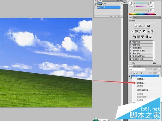162x121 pixels.
Task: Choose 背景图层... from the layer context menu
Action: pos(140,79)
